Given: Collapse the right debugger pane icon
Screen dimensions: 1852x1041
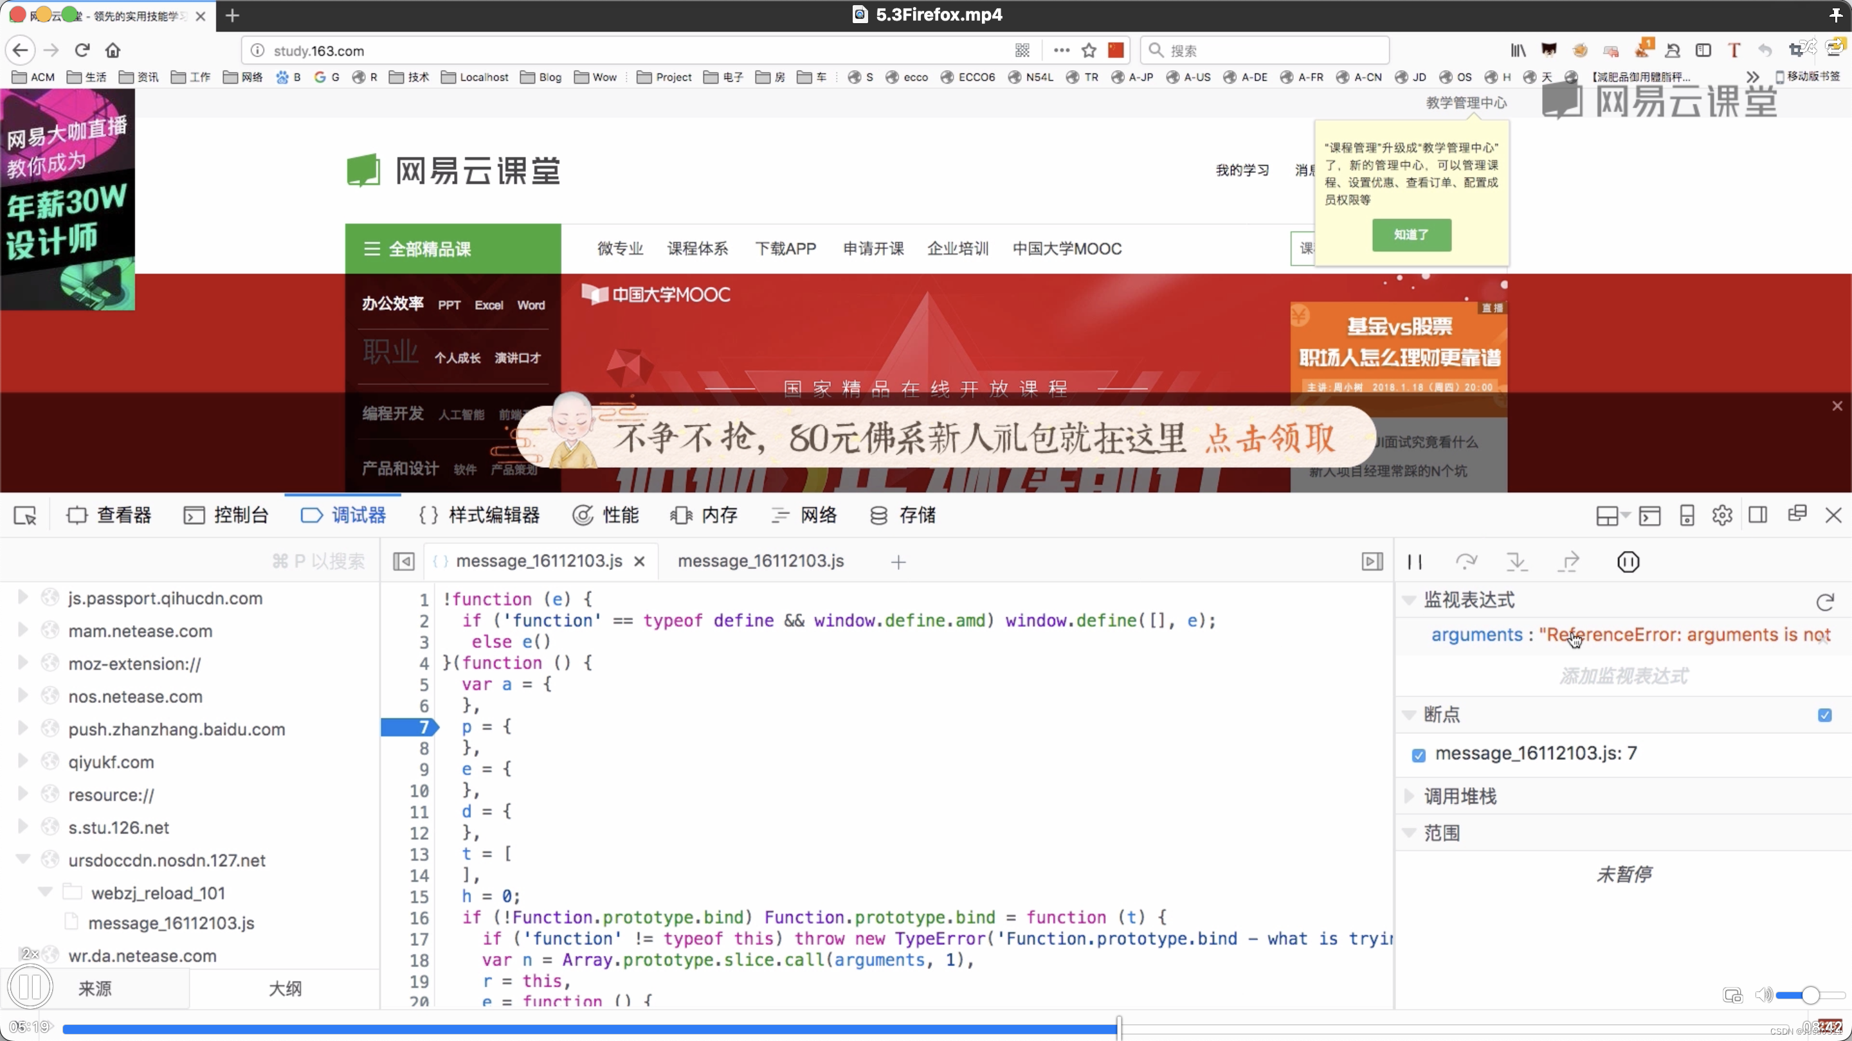Looking at the screenshot, I should pyautogui.click(x=1372, y=561).
